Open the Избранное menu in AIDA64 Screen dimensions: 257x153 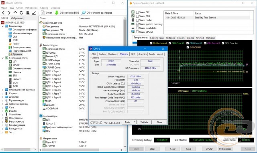[x=31, y=8]
